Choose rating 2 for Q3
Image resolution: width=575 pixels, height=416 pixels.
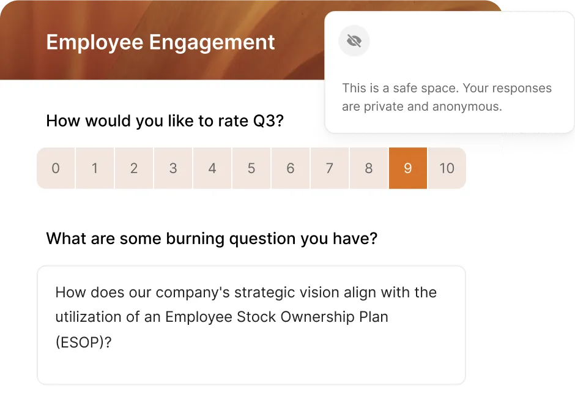pyautogui.click(x=134, y=168)
